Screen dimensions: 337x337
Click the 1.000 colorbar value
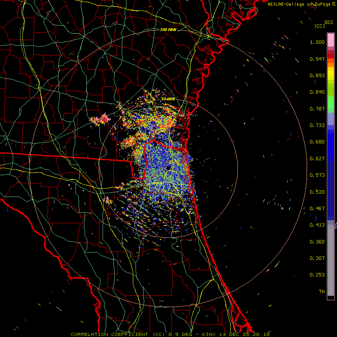coord(317,42)
